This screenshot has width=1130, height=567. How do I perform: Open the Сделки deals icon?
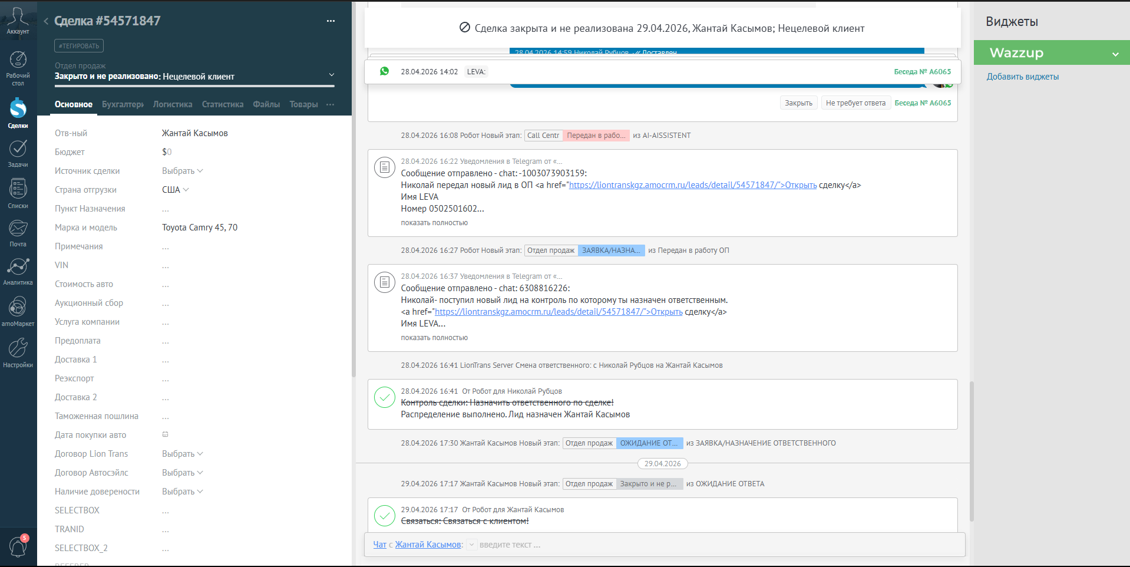[x=18, y=113]
